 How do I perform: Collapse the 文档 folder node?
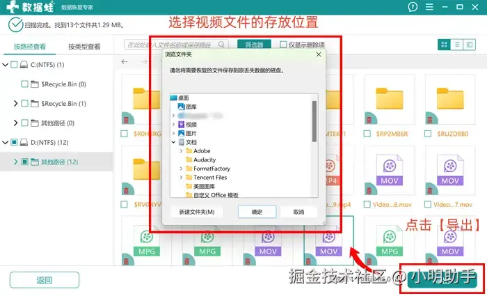[174, 142]
